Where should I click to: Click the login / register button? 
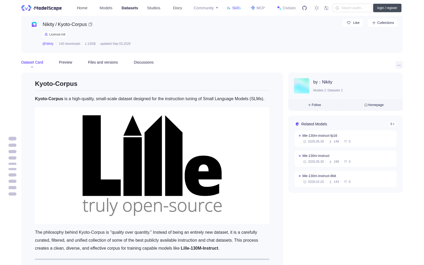[387, 8]
